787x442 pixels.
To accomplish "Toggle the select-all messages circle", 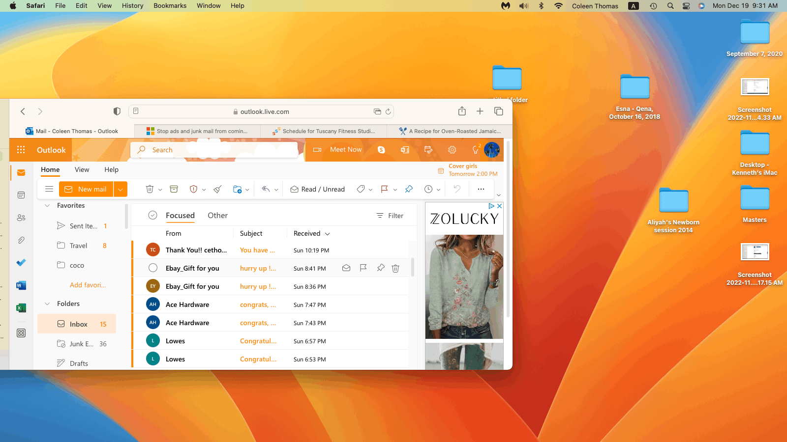I will pos(153,215).
